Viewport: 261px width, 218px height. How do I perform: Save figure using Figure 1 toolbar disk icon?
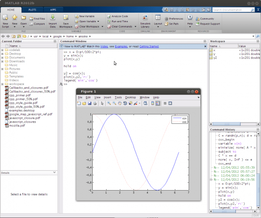[90, 103]
